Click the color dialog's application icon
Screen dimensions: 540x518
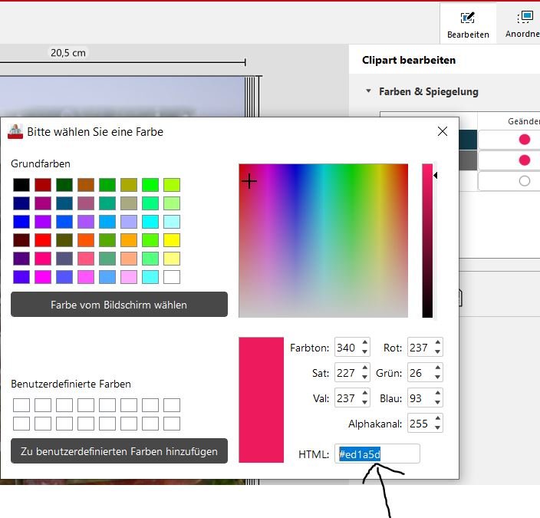(15, 131)
